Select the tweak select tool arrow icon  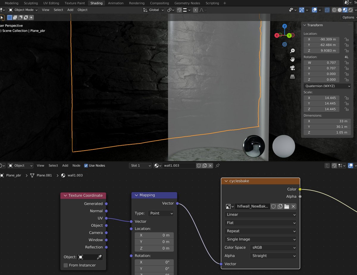click(x=2, y=18)
